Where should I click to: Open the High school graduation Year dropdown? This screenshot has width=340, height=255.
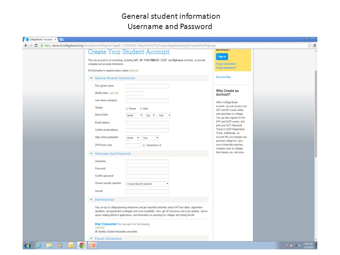tap(150, 138)
